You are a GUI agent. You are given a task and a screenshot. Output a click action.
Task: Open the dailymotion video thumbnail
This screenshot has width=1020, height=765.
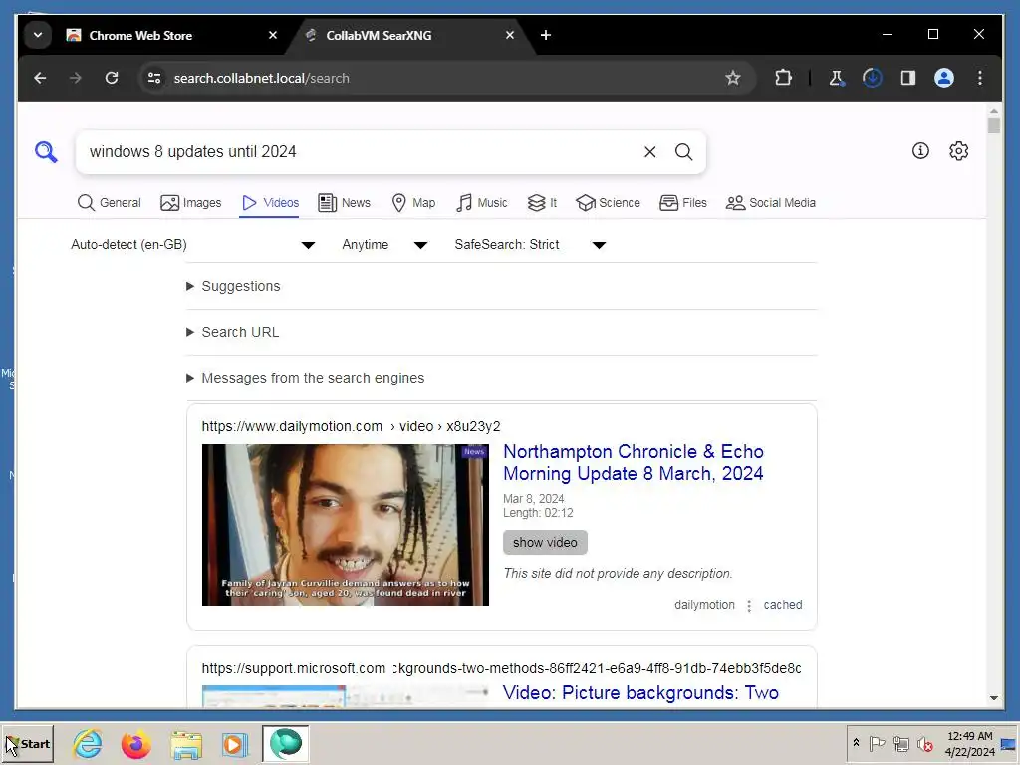pyautogui.click(x=345, y=525)
